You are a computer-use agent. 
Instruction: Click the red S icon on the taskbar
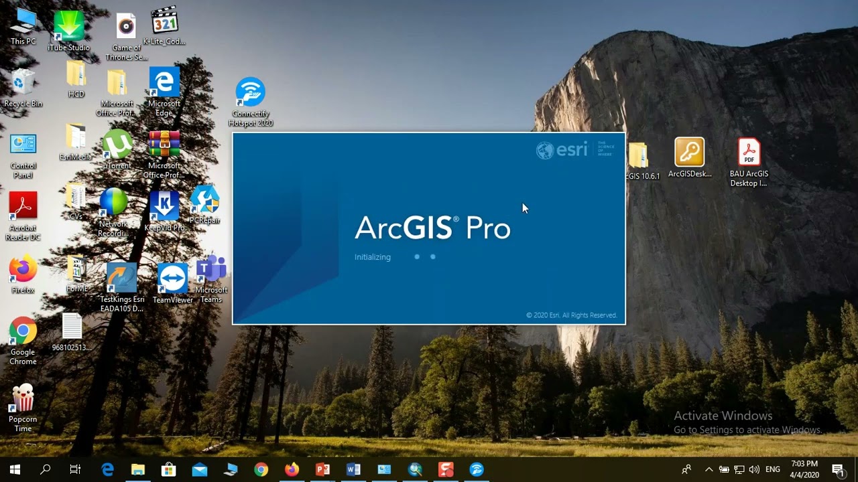[x=446, y=469]
